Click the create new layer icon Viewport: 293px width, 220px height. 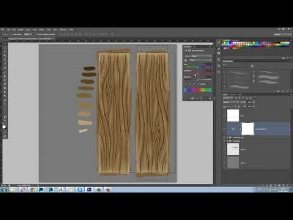point(283,185)
